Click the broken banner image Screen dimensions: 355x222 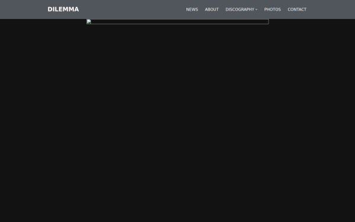click(177, 22)
